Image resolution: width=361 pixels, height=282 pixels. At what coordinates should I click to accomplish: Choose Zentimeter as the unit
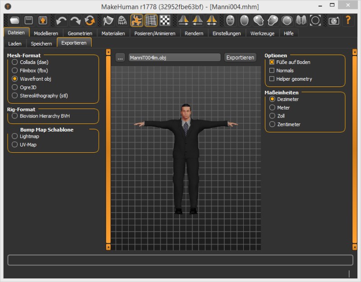[285, 124]
